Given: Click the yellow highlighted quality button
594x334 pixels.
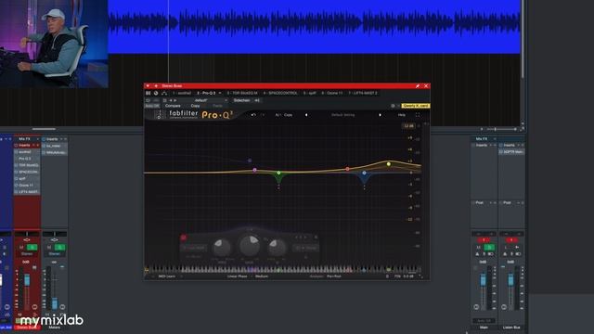Looking at the screenshot, I should 416,106.
